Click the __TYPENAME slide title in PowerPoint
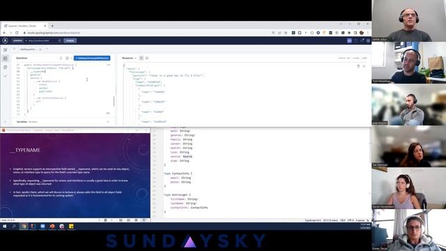The width and height of the screenshot is (446, 251). pyautogui.click(x=25, y=151)
